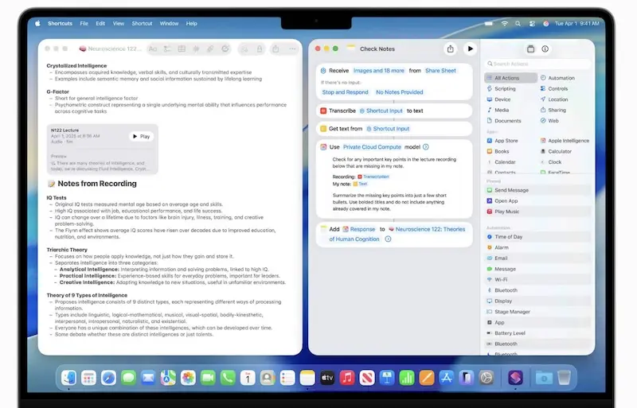Play the N122 Lecture audio recording
The width and height of the screenshot is (637, 408).
pos(142,137)
